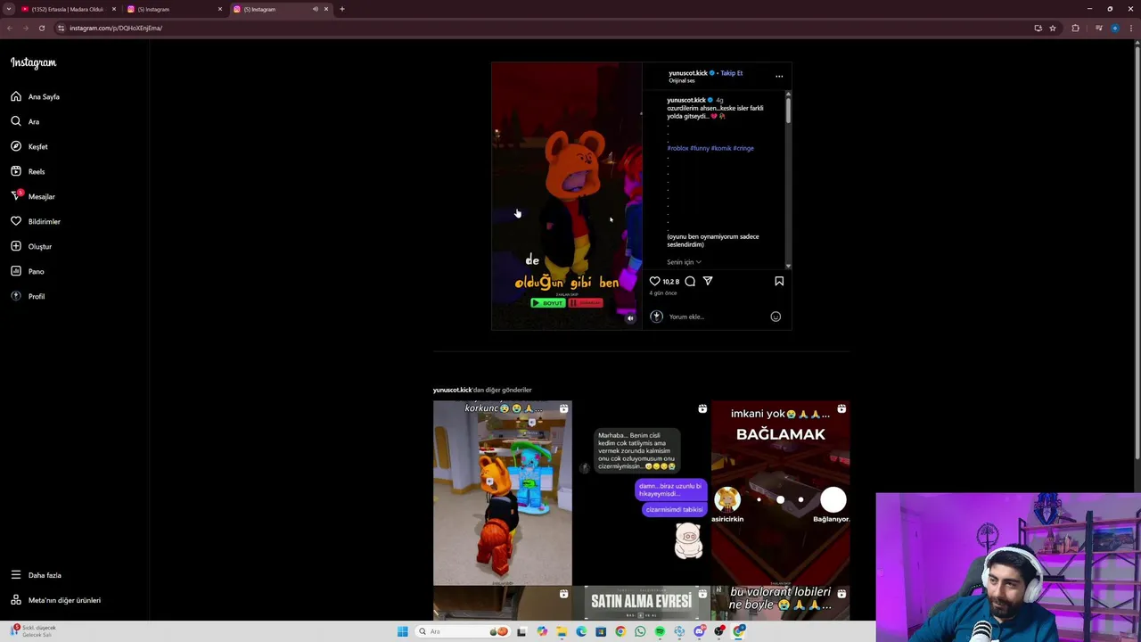Open the Windows Start menu
Screen dimensions: 1141x642
click(403, 631)
